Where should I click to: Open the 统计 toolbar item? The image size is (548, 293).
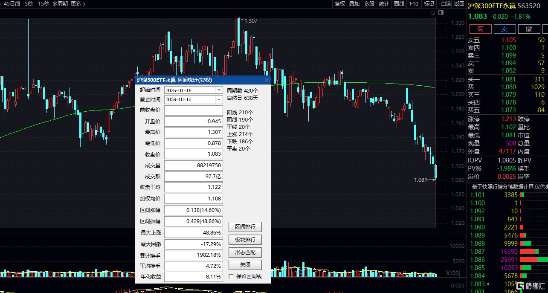(x=384, y=4)
